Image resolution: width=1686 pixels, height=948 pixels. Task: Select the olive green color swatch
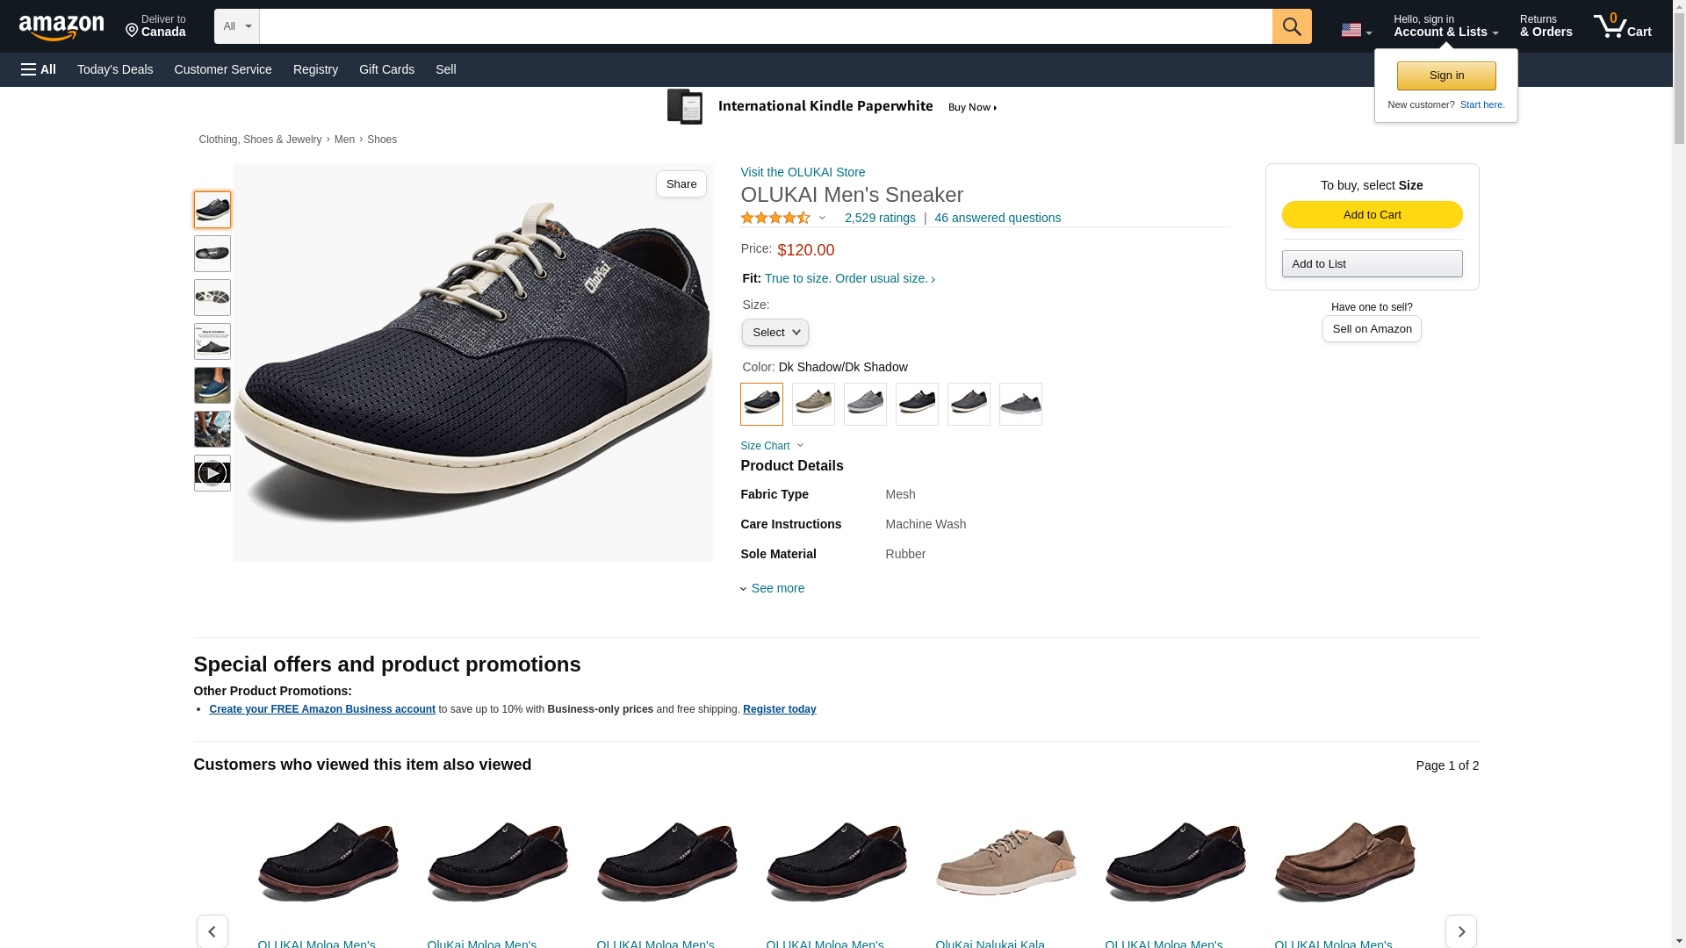813,404
